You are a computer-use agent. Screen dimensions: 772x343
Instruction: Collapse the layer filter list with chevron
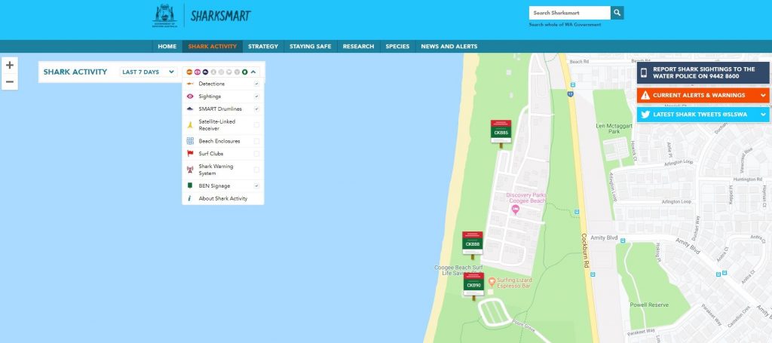point(253,72)
